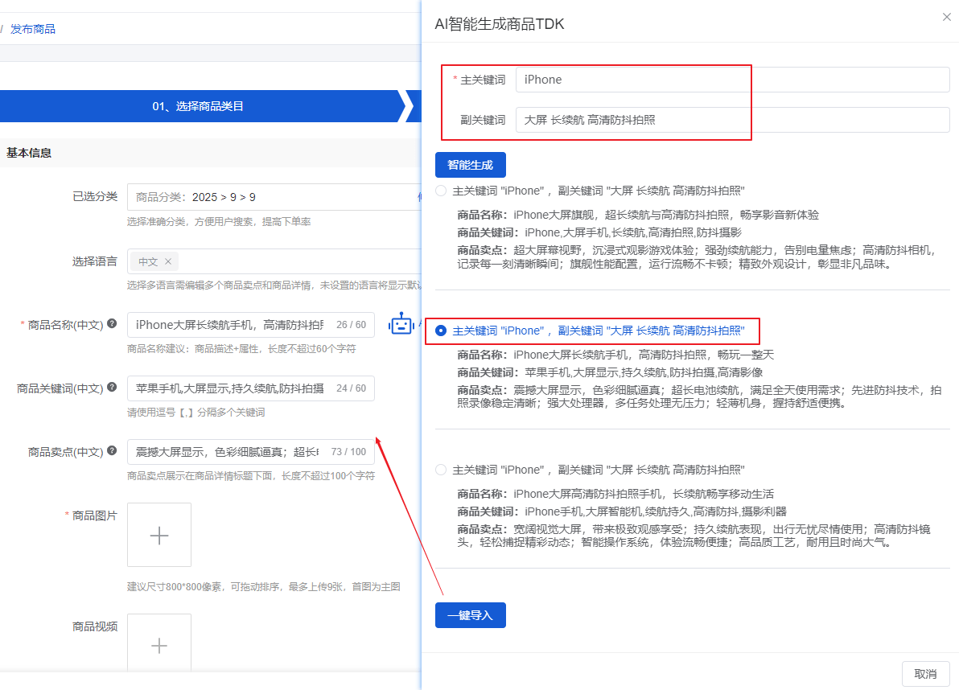This screenshot has height=690, width=959.
Task: Click the 一键导入 button
Action: coord(471,615)
